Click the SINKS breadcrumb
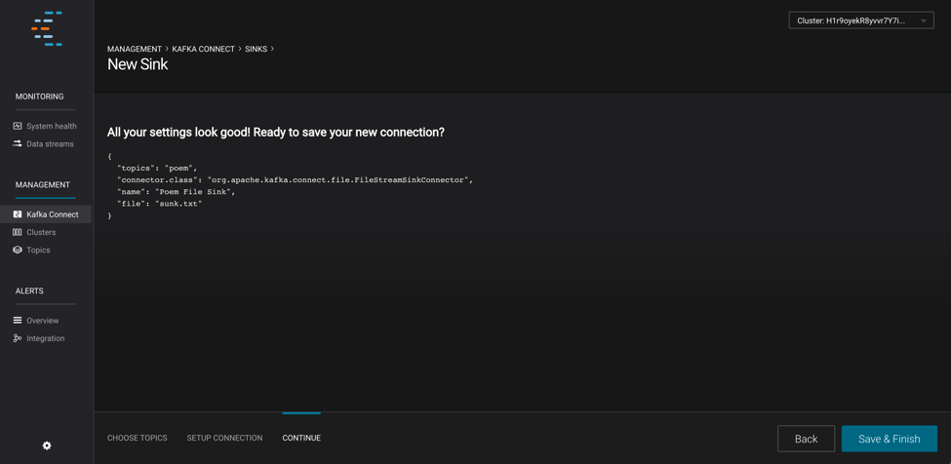Image resolution: width=951 pixels, height=464 pixels. tap(256, 49)
